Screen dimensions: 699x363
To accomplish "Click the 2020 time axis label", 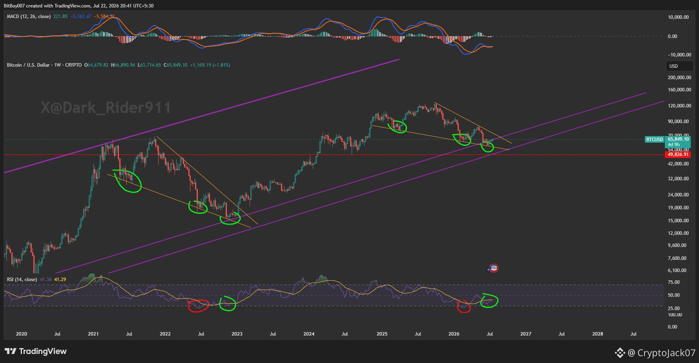I will pos(22,334).
